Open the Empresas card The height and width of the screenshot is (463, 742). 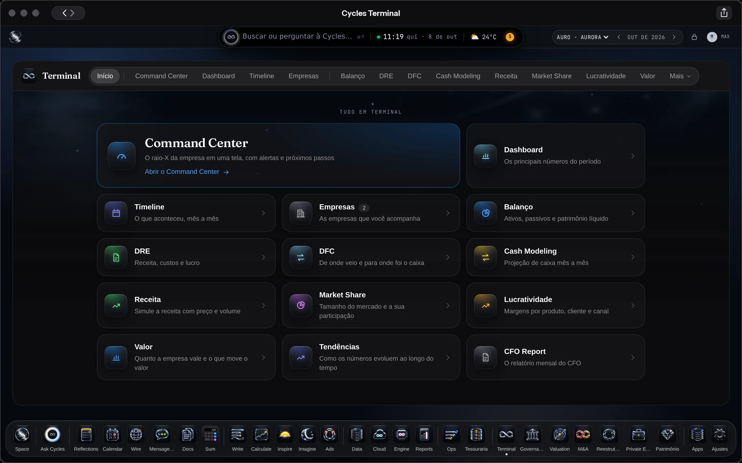point(371,213)
